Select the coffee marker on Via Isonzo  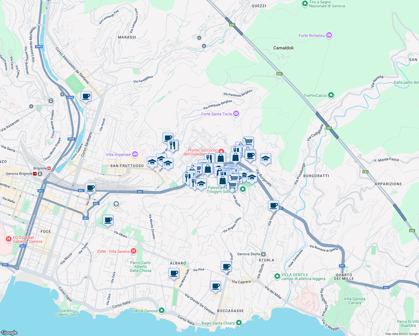tap(273, 206)
